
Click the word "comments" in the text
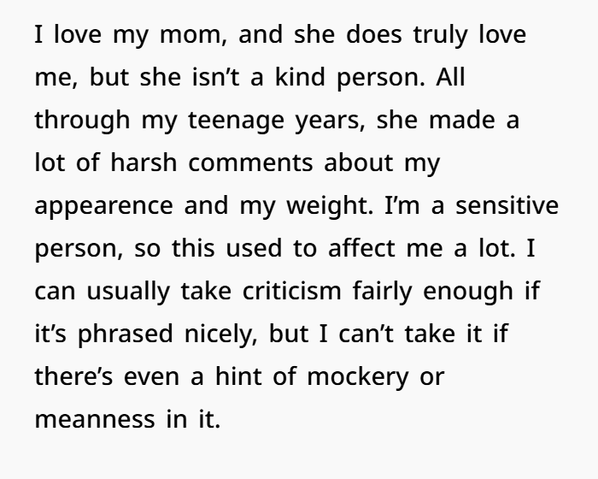click(250, 163)
